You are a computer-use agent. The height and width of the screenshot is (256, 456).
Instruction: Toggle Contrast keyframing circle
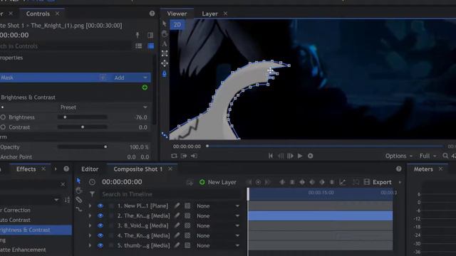click(3, 127)
